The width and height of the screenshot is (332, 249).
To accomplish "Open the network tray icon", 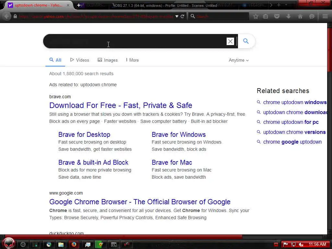I will [x=293, y=244].
